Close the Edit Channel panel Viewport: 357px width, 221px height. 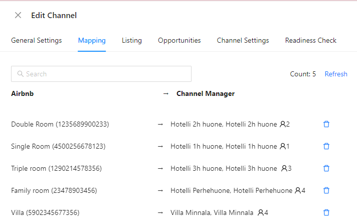click(18, 15)
